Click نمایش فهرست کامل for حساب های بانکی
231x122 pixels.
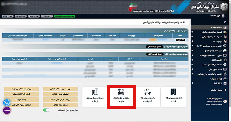(x=155, y=54)
